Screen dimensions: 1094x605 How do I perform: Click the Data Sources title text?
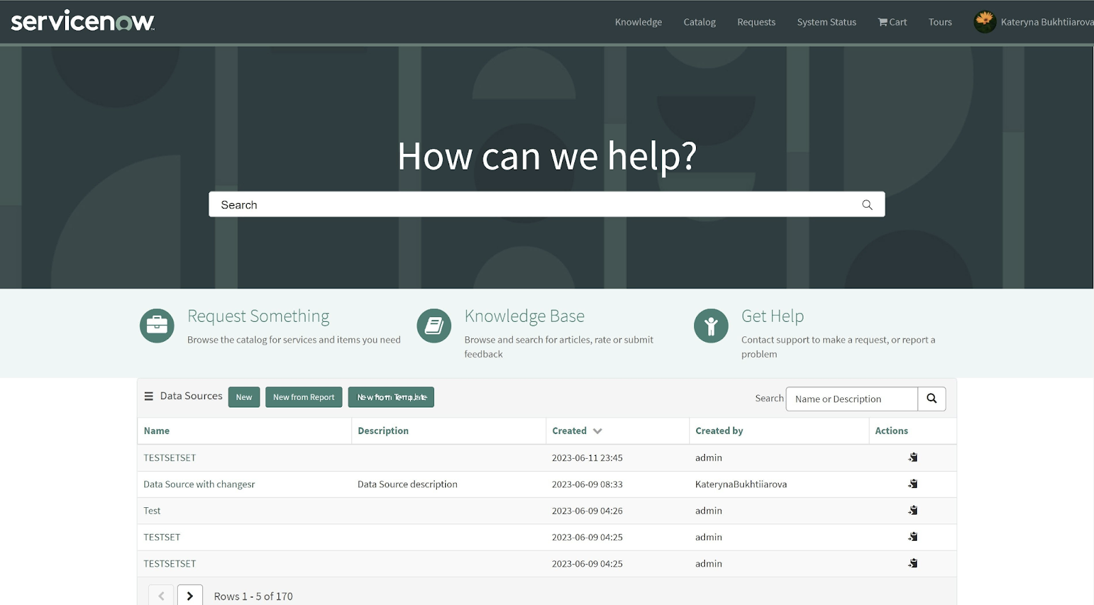[191, 396]
